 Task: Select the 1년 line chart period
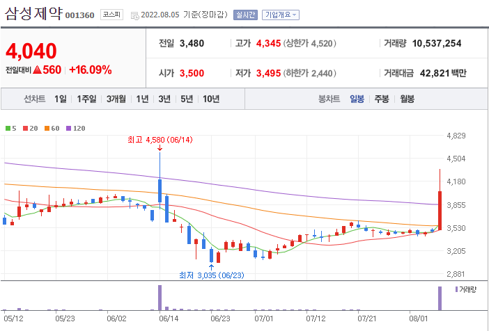click(142, 99)
